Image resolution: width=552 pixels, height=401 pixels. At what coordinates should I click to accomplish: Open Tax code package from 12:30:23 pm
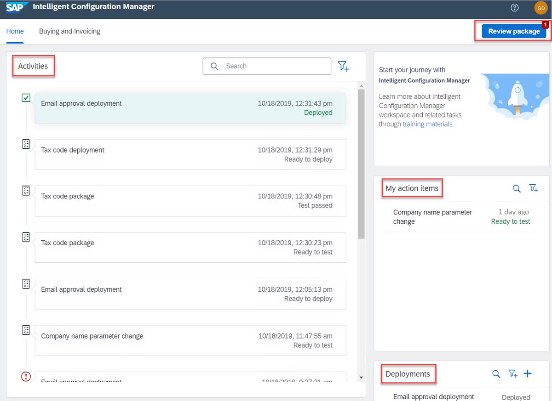point(190,248)
